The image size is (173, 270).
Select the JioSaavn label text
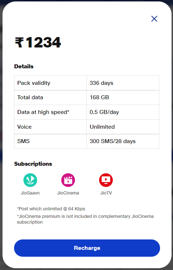coord(30,193)
